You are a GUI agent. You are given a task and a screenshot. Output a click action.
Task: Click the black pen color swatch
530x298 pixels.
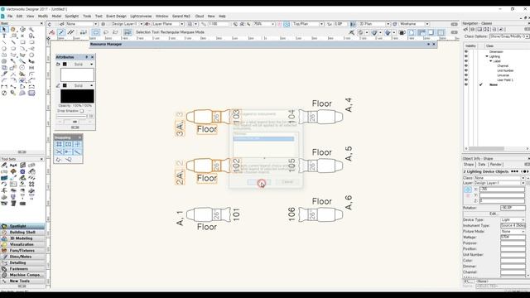click(77, 96)
